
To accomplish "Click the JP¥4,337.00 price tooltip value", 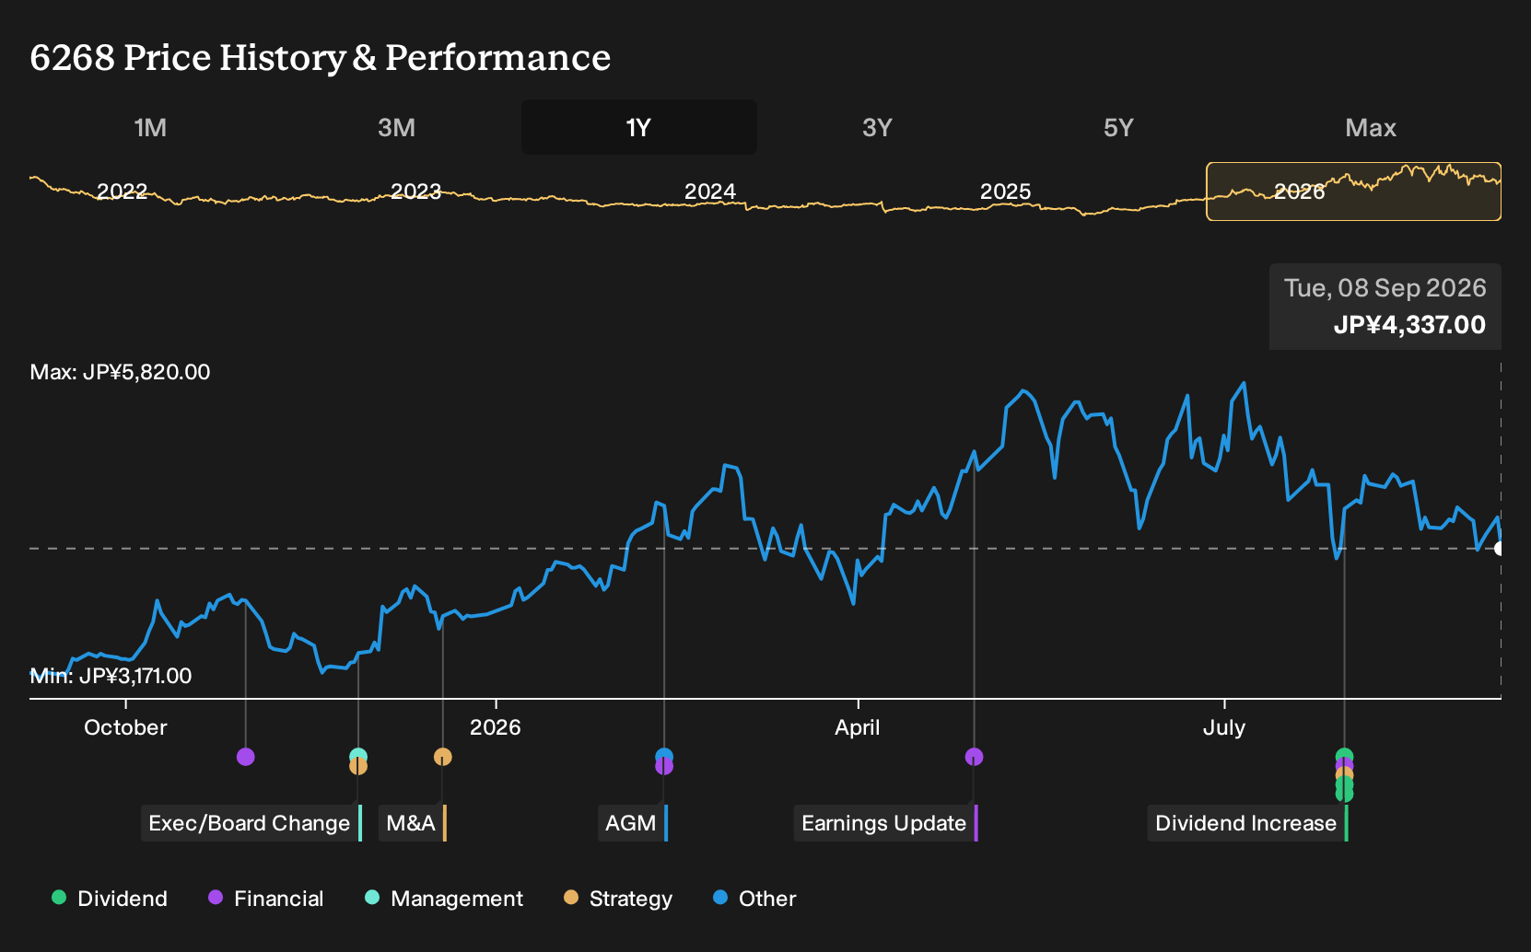I will (x=1409, y=325).
